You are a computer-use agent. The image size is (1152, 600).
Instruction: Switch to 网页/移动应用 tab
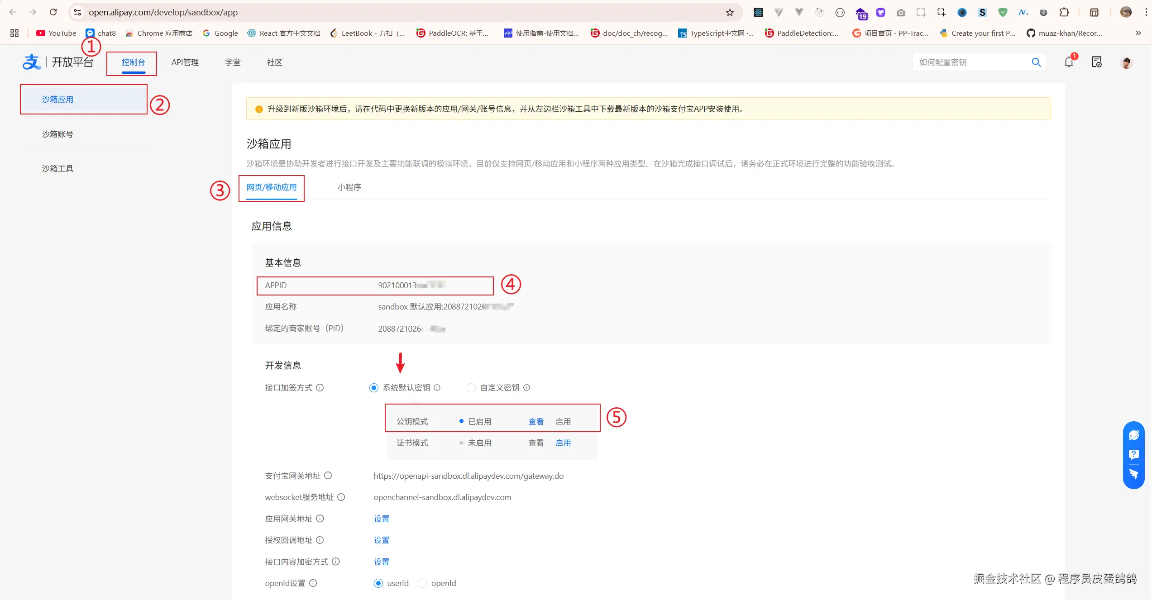click(272, 187)
